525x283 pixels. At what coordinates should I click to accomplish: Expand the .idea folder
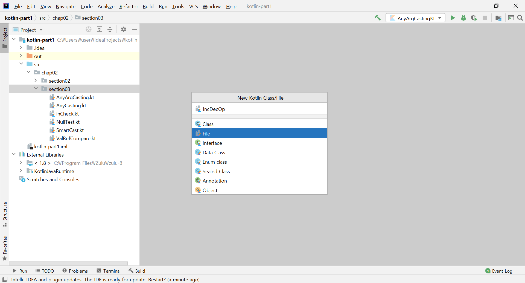[21, 48]
